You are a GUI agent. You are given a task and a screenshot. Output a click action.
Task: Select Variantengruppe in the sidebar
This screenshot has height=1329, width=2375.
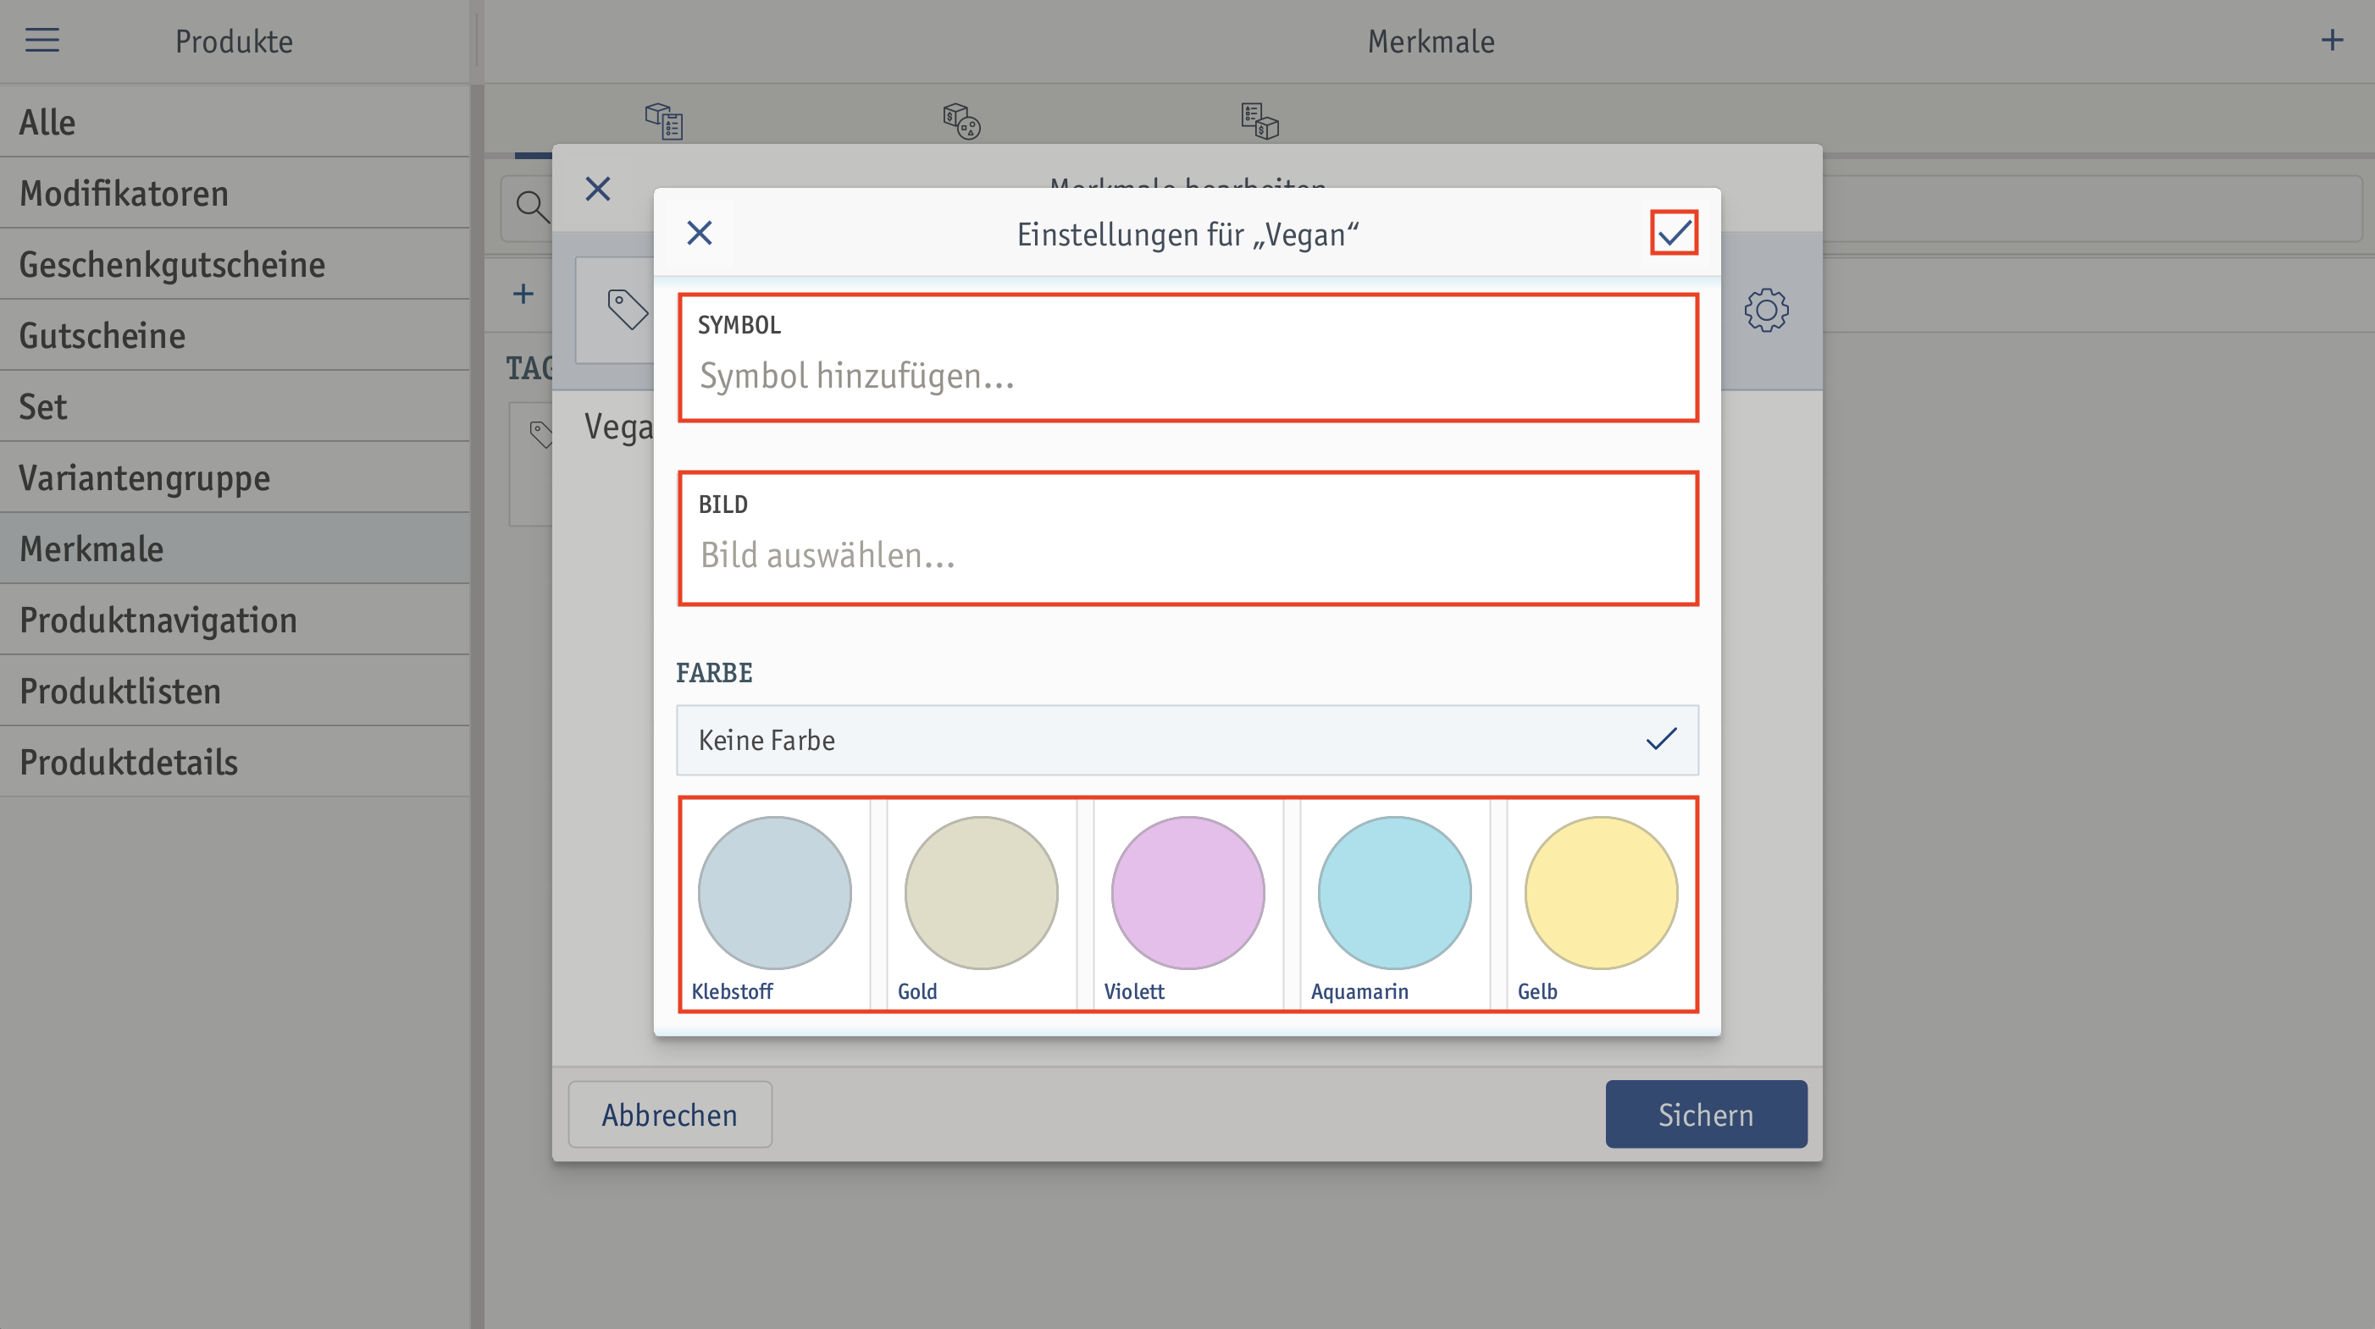(235, 477)
